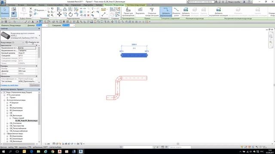Screen dimensions: 275x154
Task: Open the 'Воздуховоды (1)' filter dropdown
Action: (23, 42)
